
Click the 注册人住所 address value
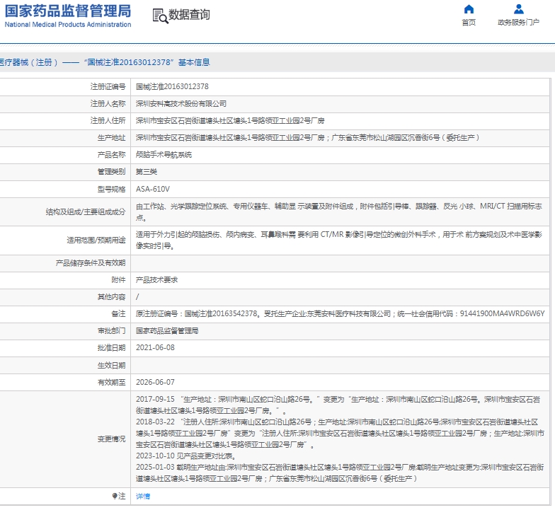pyautogui.click(x=230, y=120)
